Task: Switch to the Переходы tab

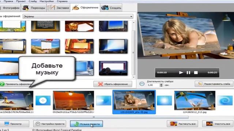Action: [34, 8]
